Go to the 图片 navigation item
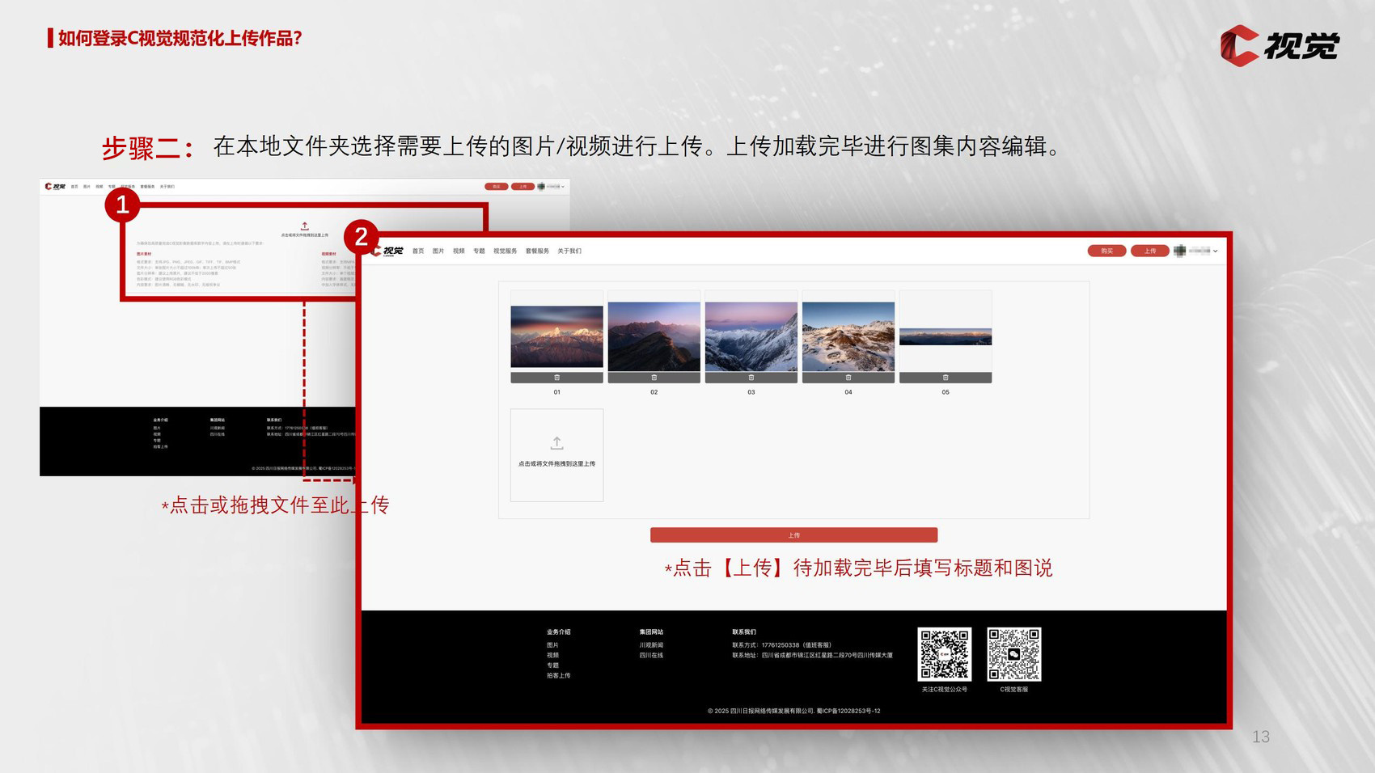Image resolution: width=1375 pixels, height=773 pixels. [438, 251]
